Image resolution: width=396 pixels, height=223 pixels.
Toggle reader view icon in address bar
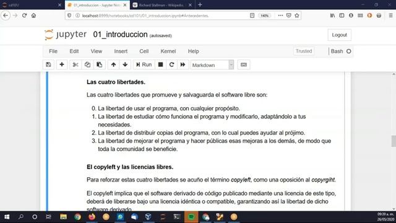(252, 15)
